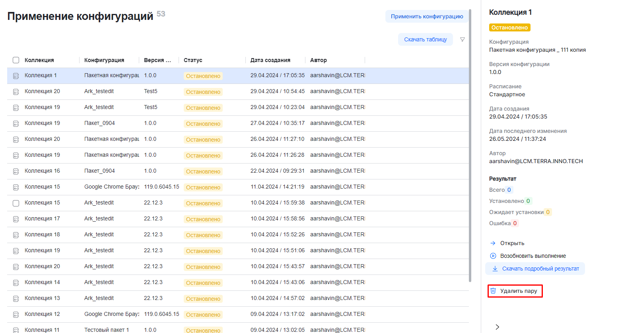Click the row icon for Коллекция 12
Image resolution: width=620 pixels, height=333 pixels.
click(x=16, y=314)
